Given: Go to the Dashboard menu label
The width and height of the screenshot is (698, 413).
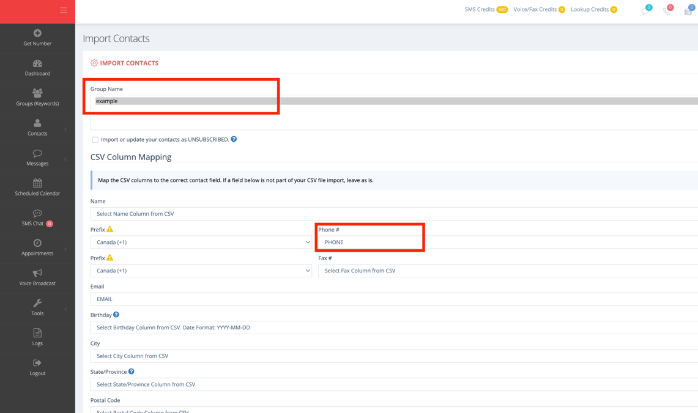Looking at the screenshot, I should [x=37, y=74].
